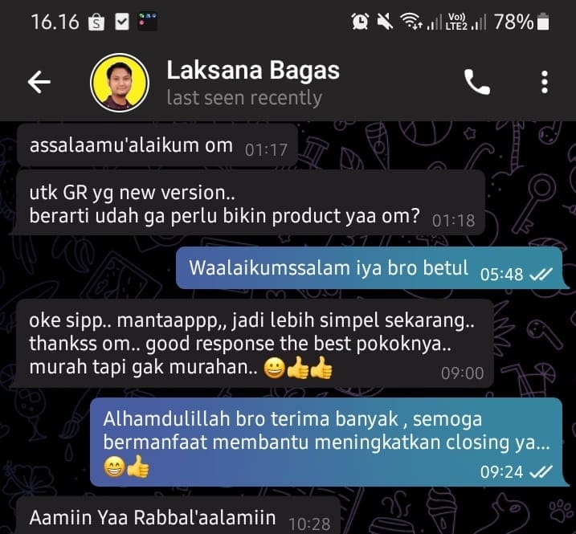Select the oke sipp mantaappp message bubble
The width and height of the screenshot is (576, 534).
[255, 344]
